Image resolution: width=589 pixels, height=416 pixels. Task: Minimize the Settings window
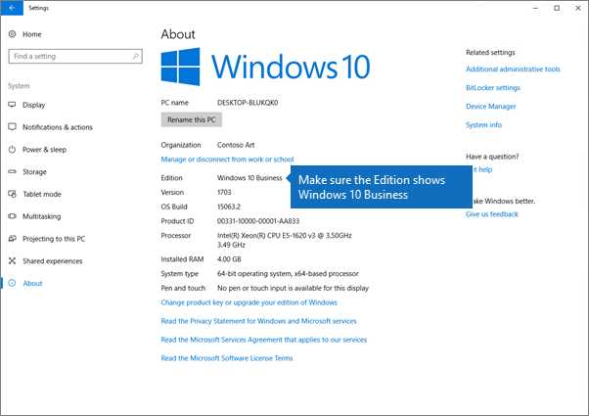(535, 8)
